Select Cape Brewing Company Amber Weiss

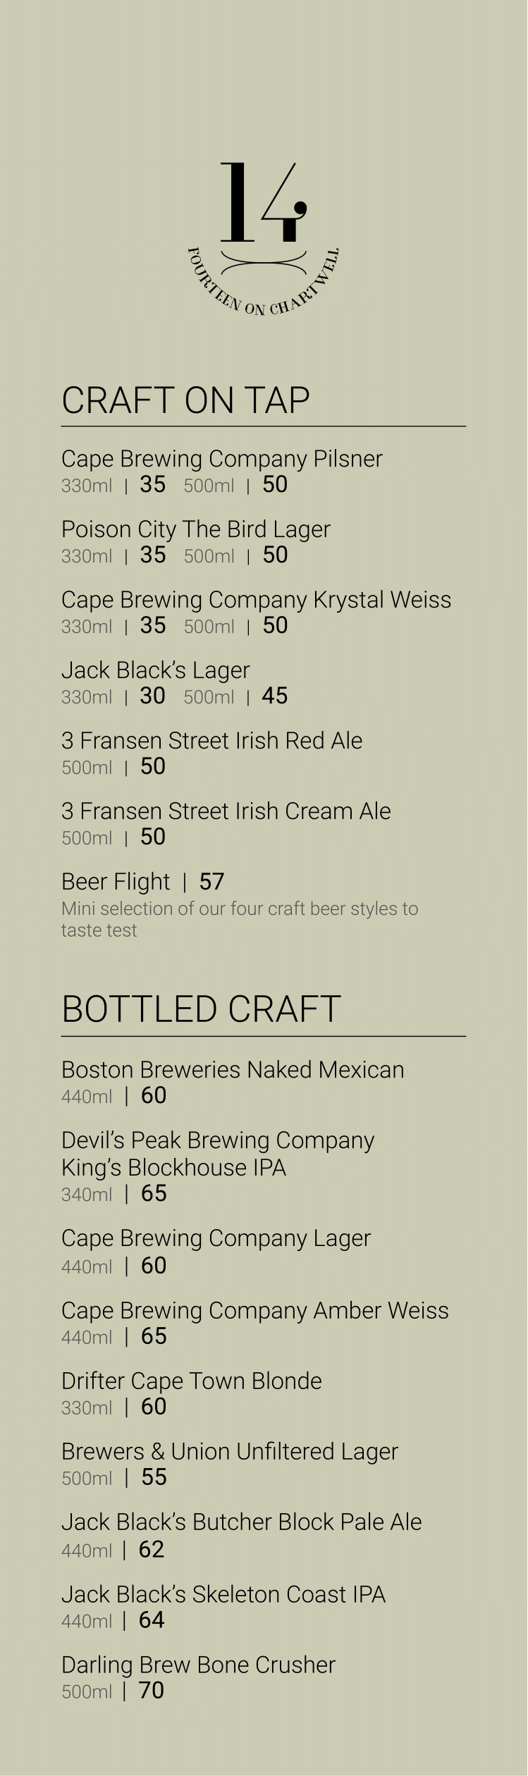pyautogui.click(x=254, y=1311)
